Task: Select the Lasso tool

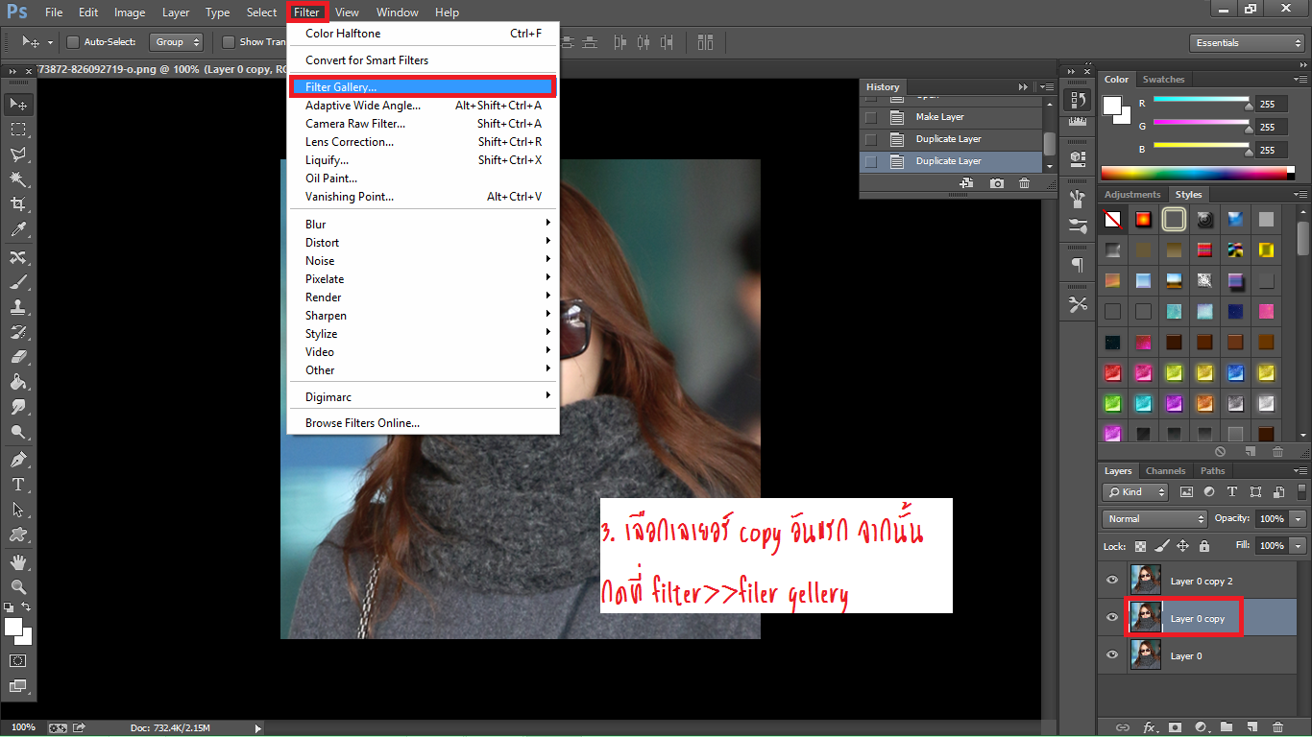Action: 18,155
